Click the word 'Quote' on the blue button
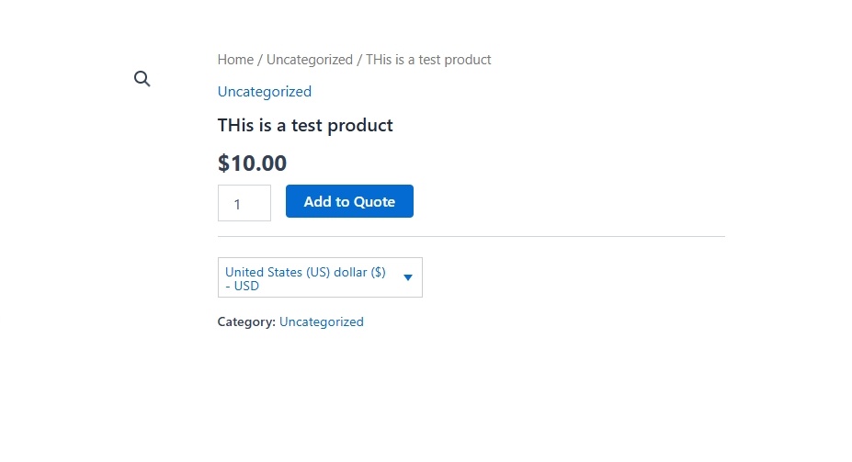Screen dimensions: 852x462 point(374,202)
